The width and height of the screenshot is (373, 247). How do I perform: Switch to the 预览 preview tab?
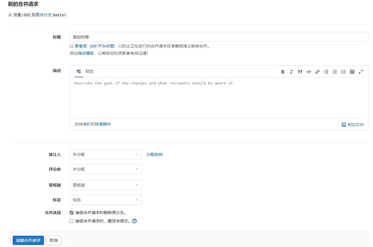[89, 71]
